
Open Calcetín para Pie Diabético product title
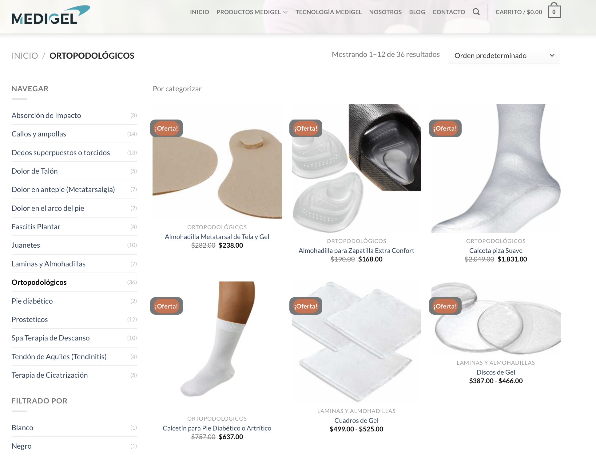pyautogui.click(x=217, y=428)
